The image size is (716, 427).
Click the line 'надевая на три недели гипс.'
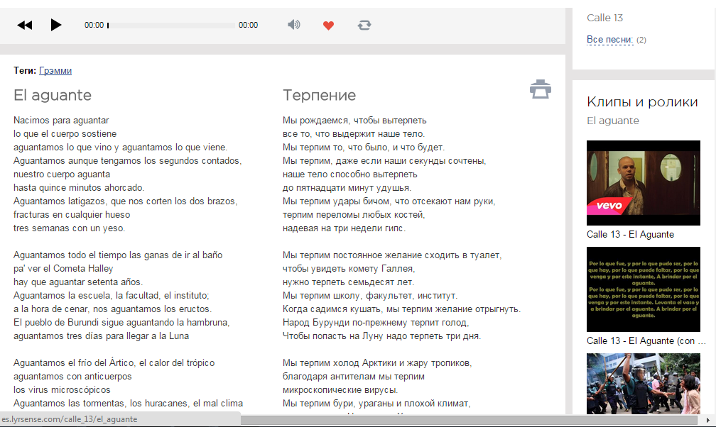click(344, 228)
